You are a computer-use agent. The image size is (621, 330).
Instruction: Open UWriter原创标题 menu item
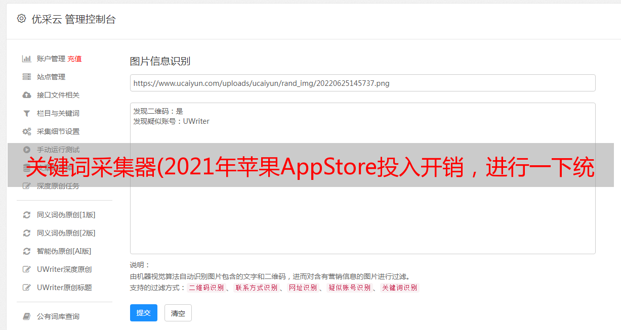[x=64, y=288]
